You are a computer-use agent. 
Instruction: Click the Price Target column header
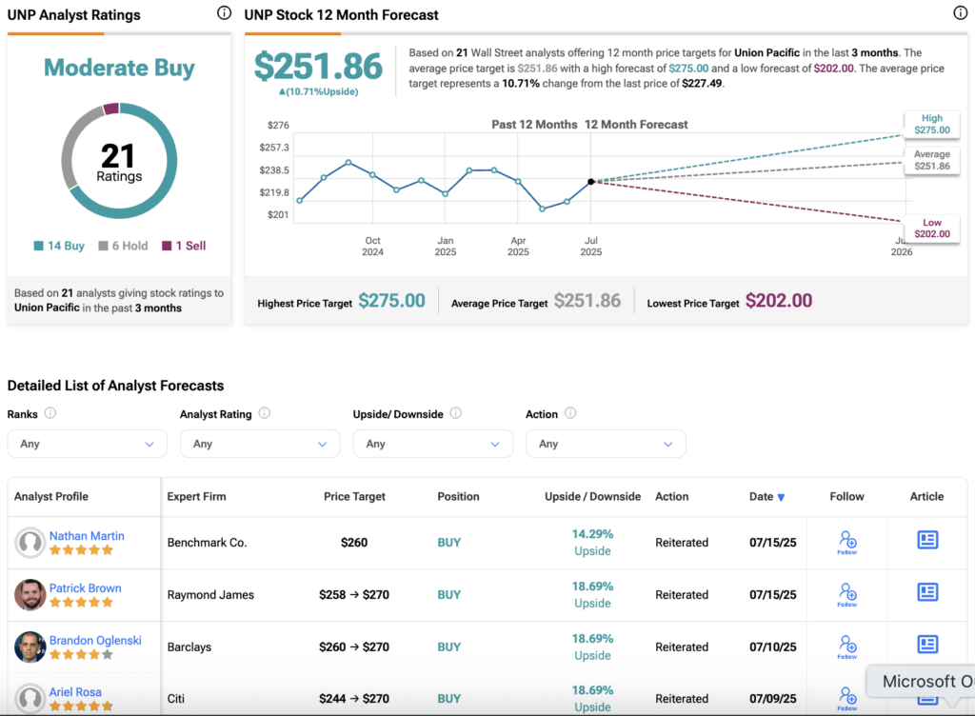point(355,497)
